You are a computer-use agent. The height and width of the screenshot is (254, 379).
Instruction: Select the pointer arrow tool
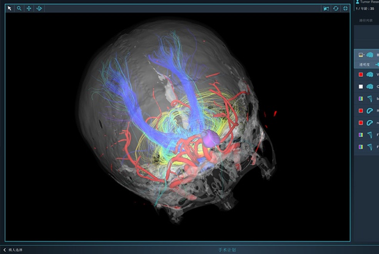[10, 9]
